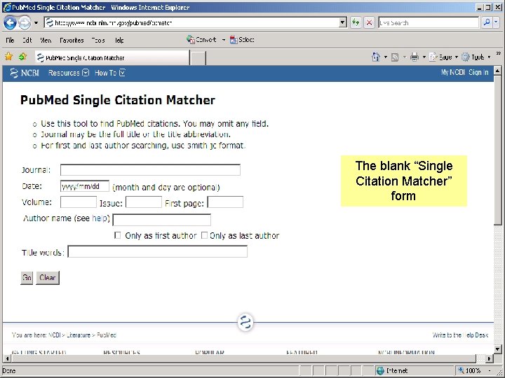The width and height of the screenshot is (505, 378).
Task: Open the File menu
Action: 10,40
